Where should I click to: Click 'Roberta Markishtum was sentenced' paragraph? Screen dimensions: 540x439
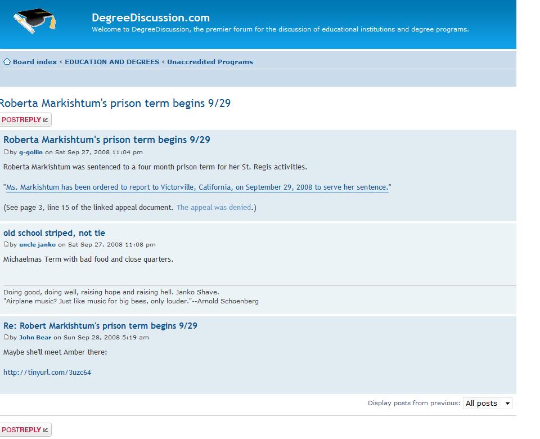(155, 167)
